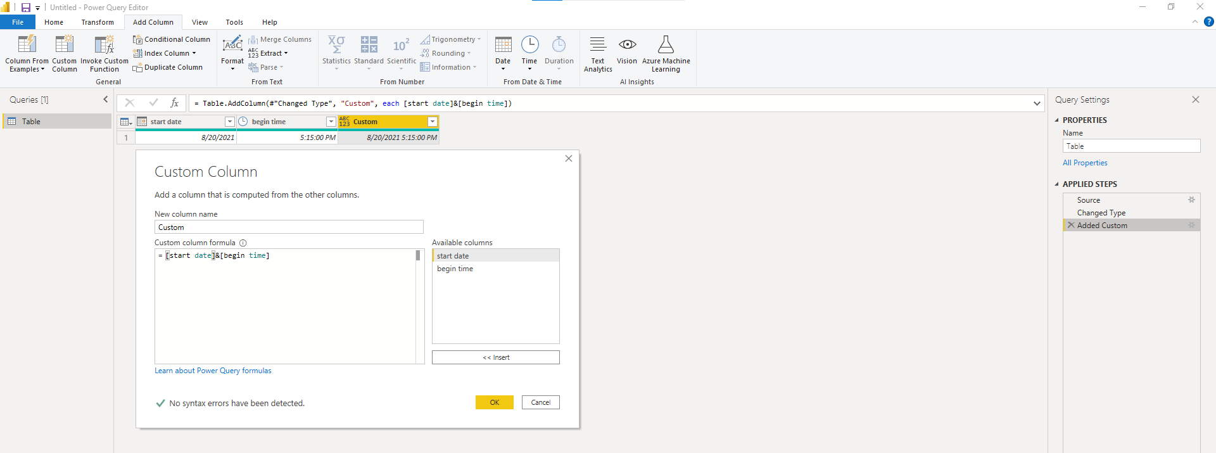
Task: Select the Changed Type step
Action: 1131,213
